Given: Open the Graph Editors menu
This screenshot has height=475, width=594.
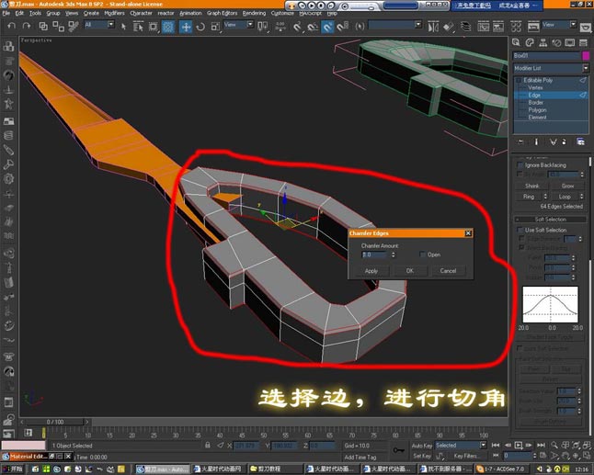Looking at the screenshot, I should 222,13.
